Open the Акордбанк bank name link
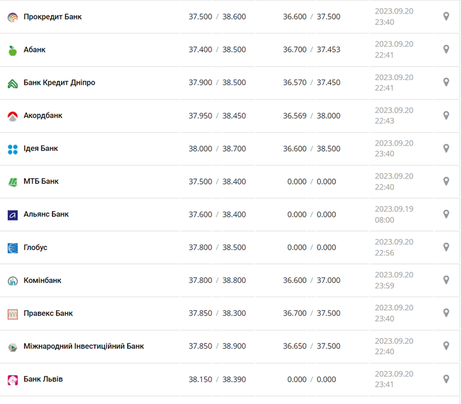The width and height of the screenshot is (461, 404). pos(43,116)
